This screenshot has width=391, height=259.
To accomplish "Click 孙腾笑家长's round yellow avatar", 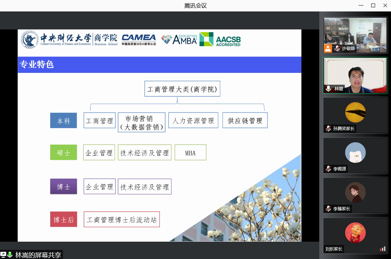I will tap(355, 112).
